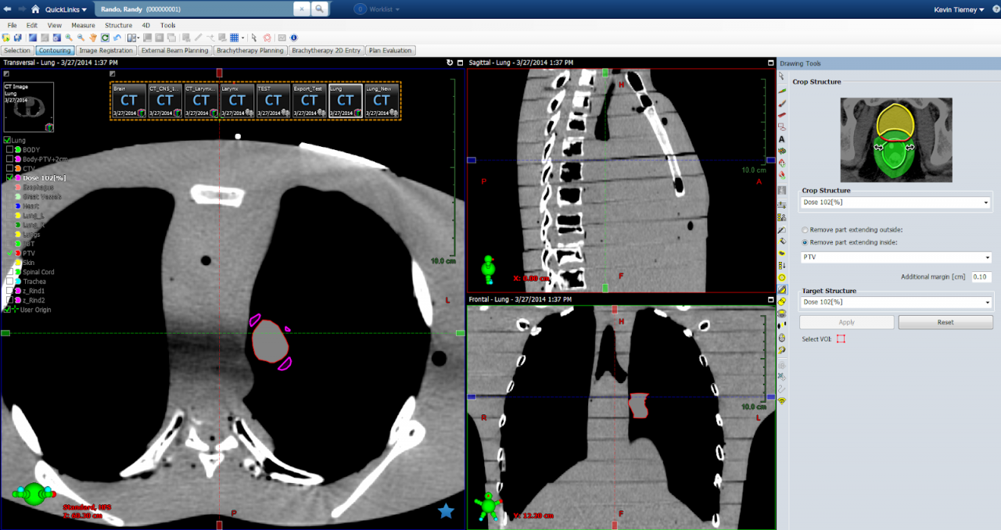
Task: Switch to the Plan Evaluation tab
Action: 390,51
